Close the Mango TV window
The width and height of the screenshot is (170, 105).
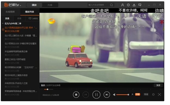click(160, 5)
